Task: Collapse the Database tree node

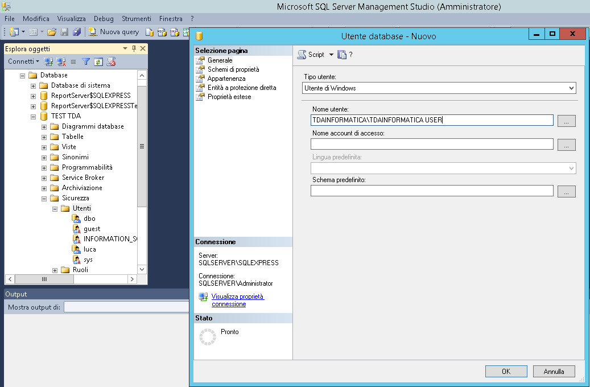Action: (x=23, y=76)
